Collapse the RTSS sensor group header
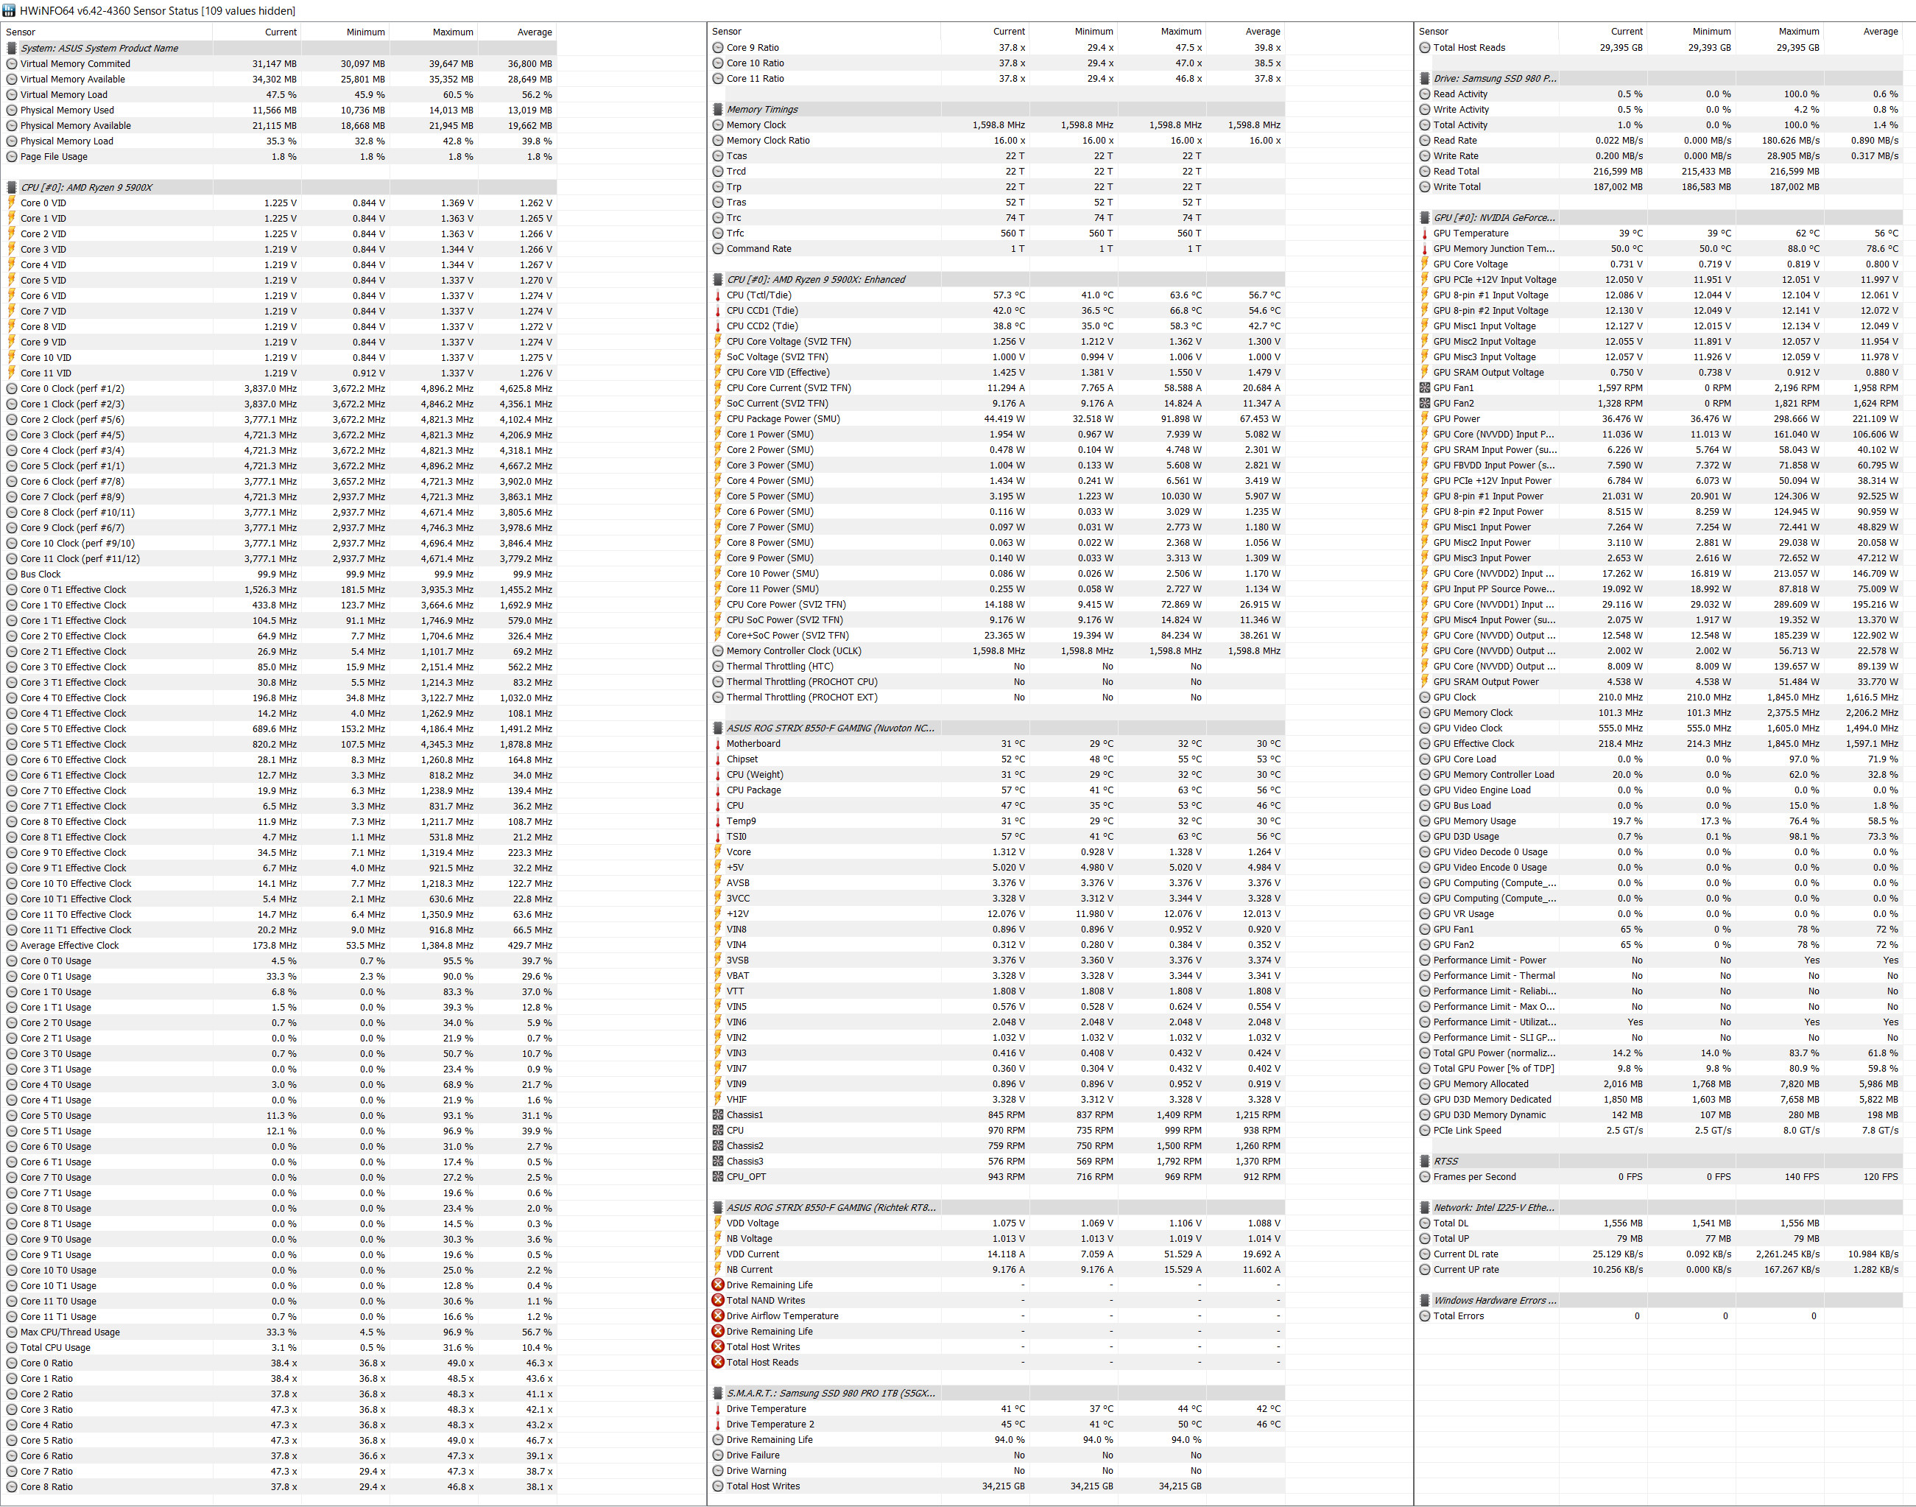Screen dimensions: 1916x1507 pos(1445,1161)
